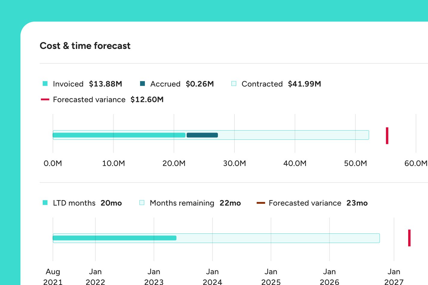Click the Cost & time forecast heading
Viewport: 428px width, 285px height.
(85, 46)
